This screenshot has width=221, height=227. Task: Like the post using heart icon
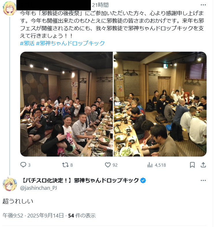(108, 165)
